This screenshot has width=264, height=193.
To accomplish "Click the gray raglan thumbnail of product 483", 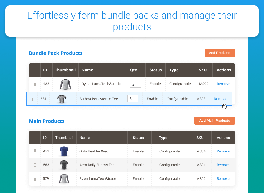I will pyautogui.click(x=65, y=84).
